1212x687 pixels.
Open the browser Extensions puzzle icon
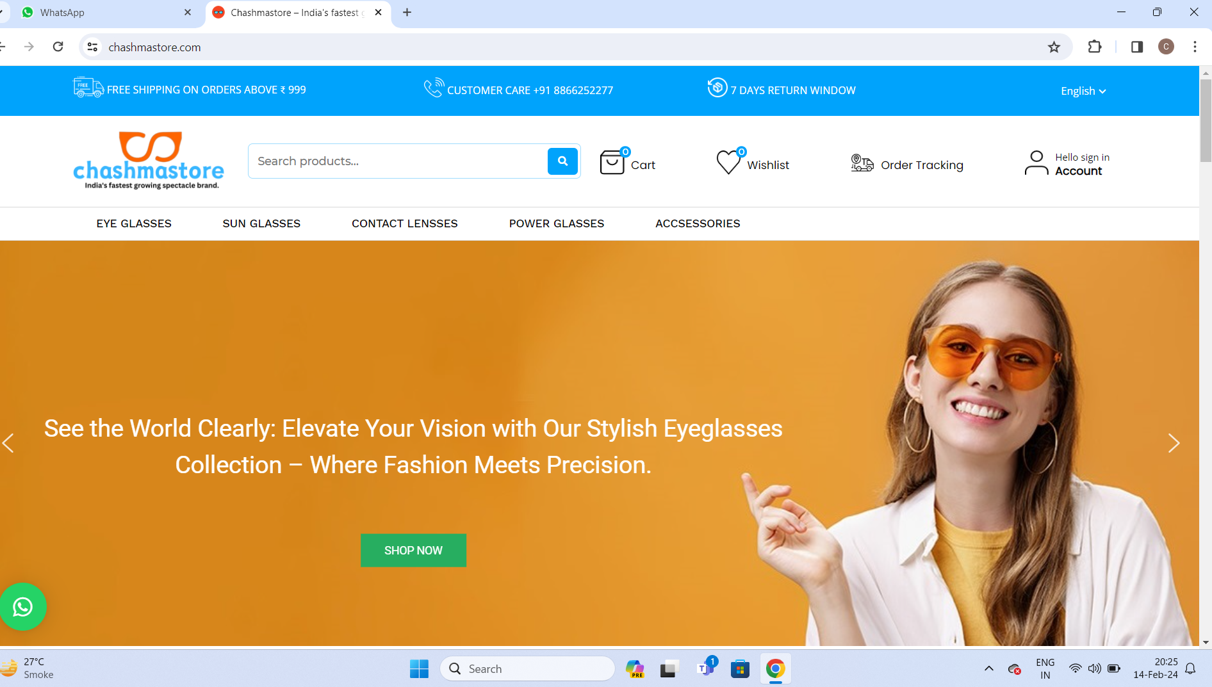coord(1095,47)
